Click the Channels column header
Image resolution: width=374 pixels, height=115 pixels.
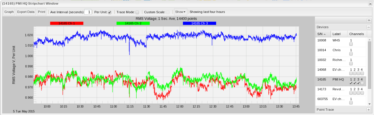click(x=356, y=34)
